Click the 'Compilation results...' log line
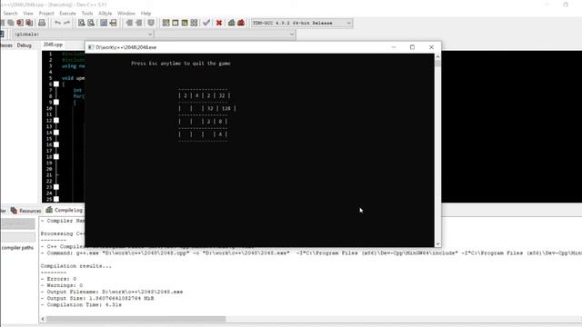 click(75, 266)
